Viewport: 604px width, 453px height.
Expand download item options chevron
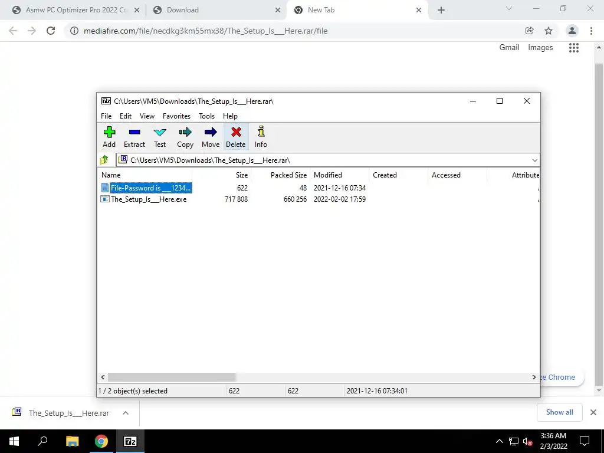[126, 413]
